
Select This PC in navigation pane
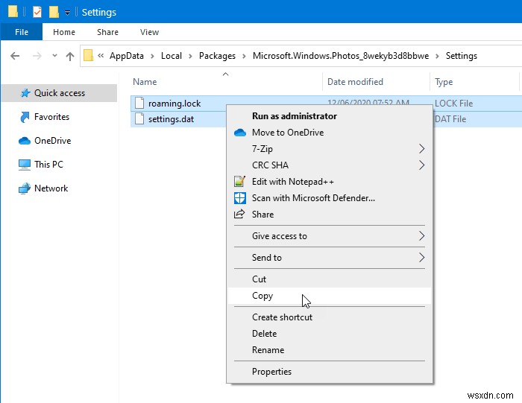[48, 165]
